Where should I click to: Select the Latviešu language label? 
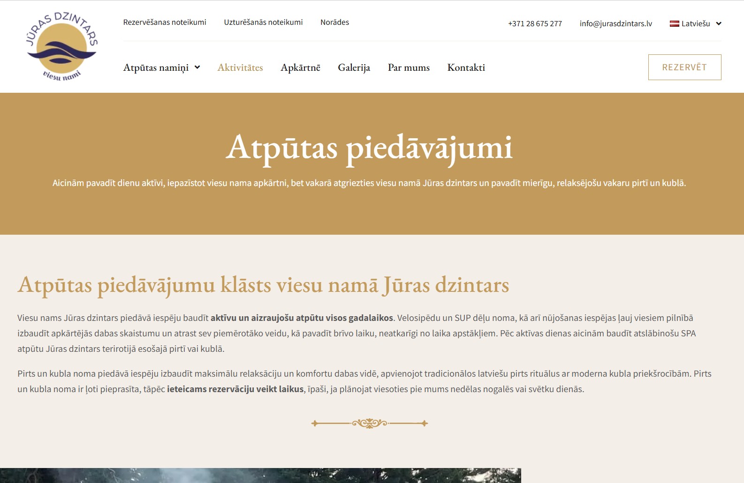tap(695, 24)
